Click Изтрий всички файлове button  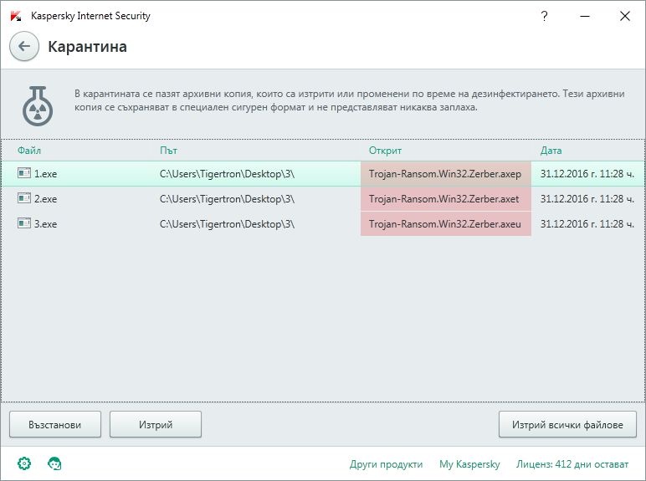[x=567, y=424]
